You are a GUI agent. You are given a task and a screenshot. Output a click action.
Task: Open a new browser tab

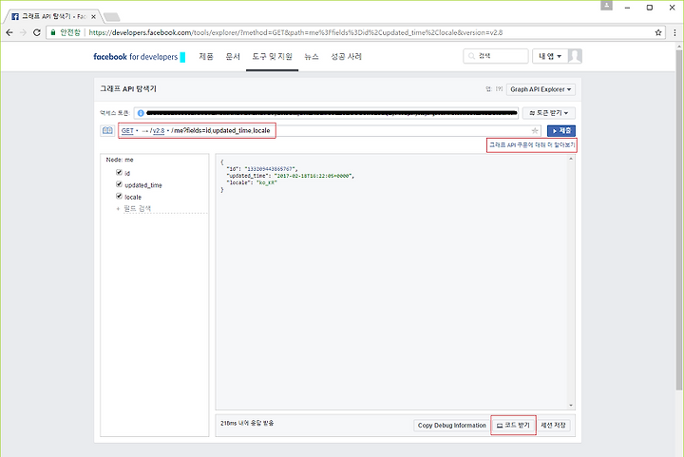coord(112,17)
